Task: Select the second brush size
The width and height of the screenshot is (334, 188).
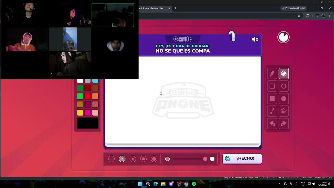Action: pos(122,159)
